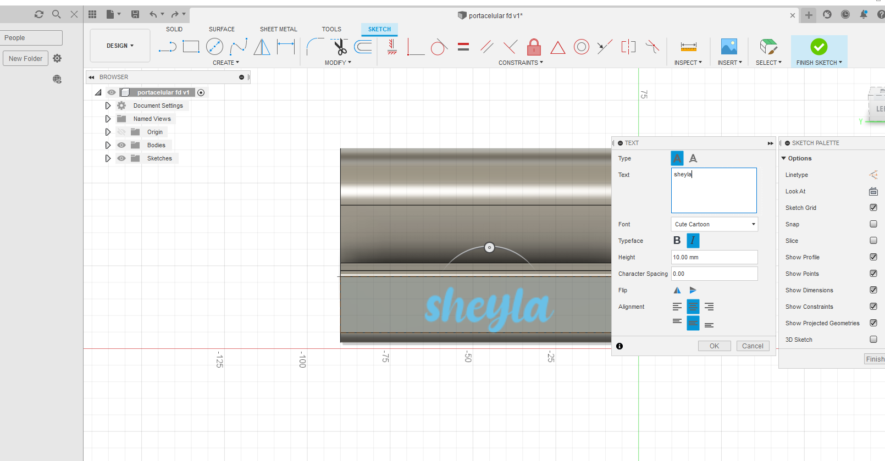885x461 pixels.
Task: Click OK in the Text dialog
Action: point(714,346)
